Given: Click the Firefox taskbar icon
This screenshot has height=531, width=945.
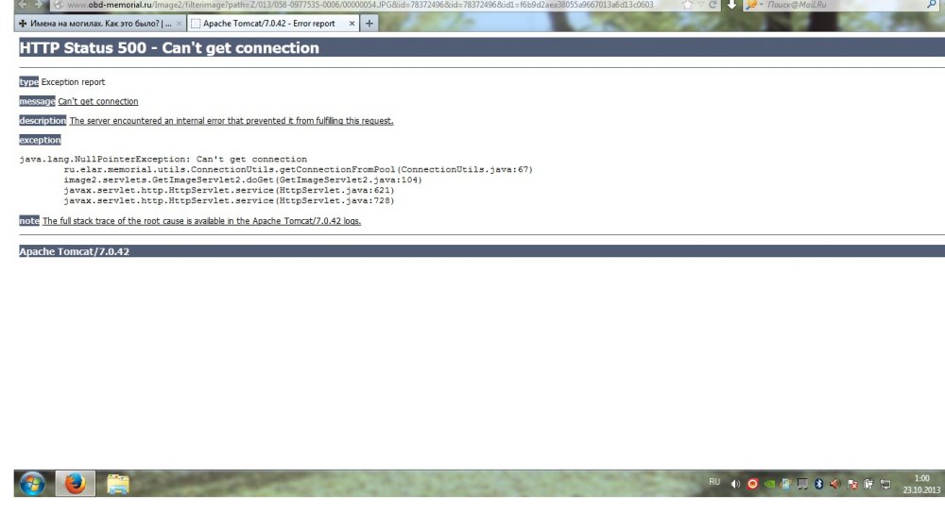Looking at the screenshot, I should click(x=76, y=484).
